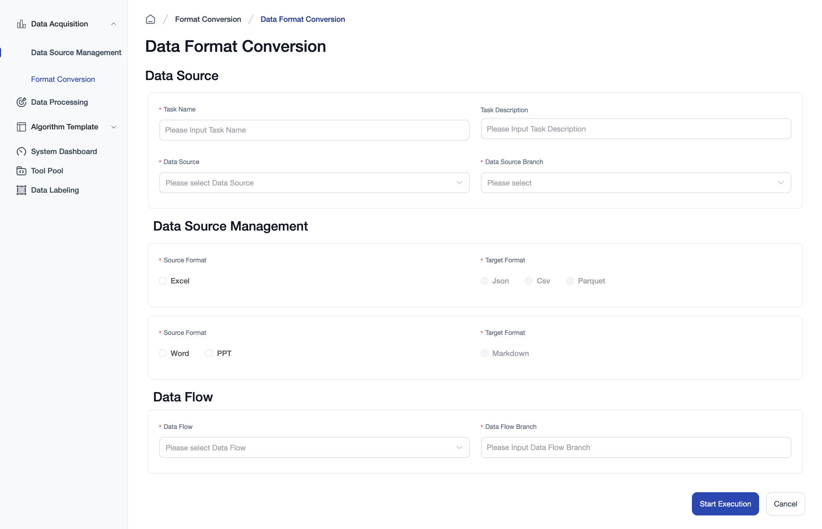Open Data Source Management in sidebar

[x=76, y=53]
